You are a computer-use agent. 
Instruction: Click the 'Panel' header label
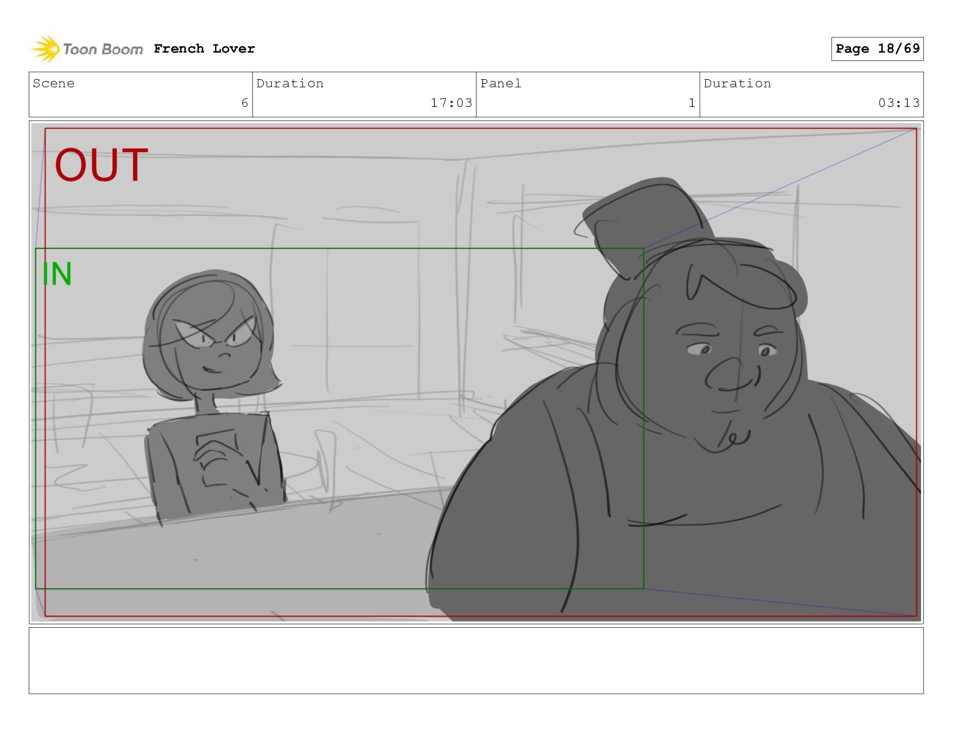coord(501,83)
